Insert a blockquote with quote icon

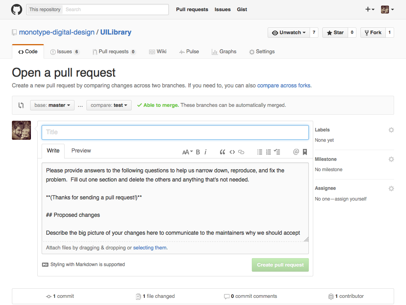click(222, 152)
